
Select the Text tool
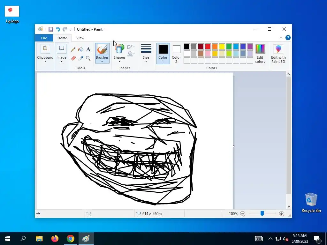pos(88,49)
